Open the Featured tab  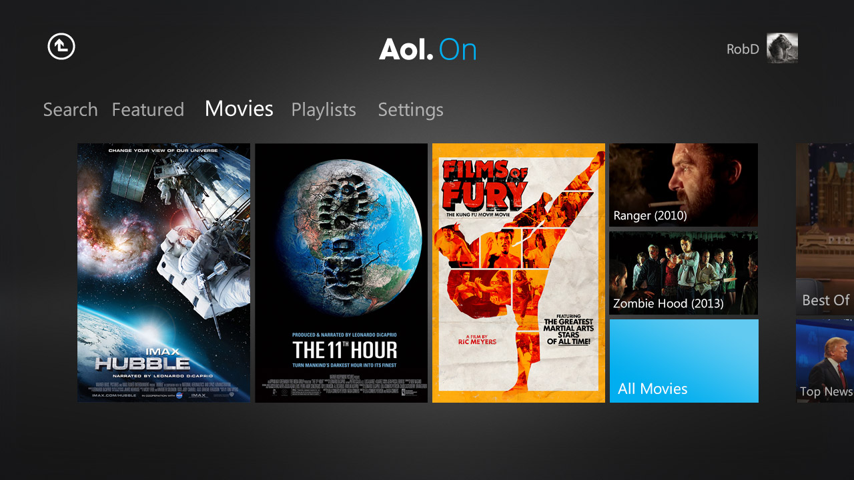147,109
